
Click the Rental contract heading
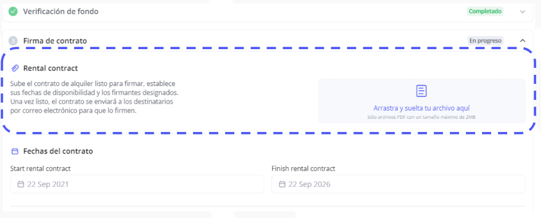(x=51, y=68)
